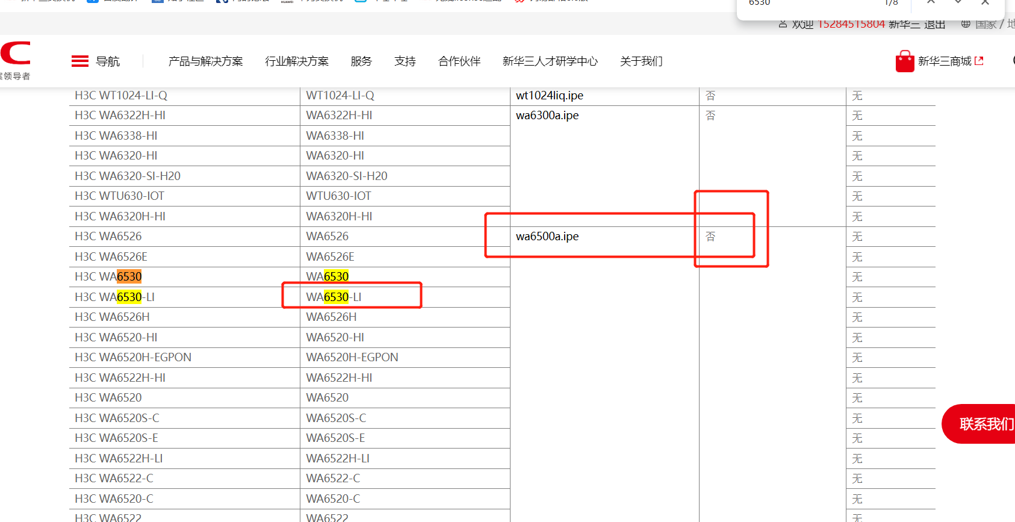The width and height of the screenshot is (1015, 522).
Task: Click the H3C WA6526H cell
Action: pos(112,317)
